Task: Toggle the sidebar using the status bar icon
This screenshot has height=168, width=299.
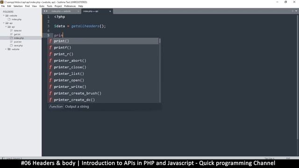Action: click(x=3, y=158)
